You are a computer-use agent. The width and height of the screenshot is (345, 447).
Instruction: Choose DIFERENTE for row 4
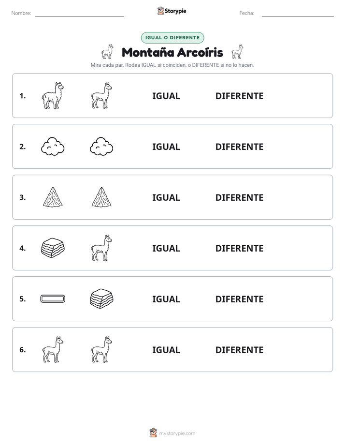pyautogui.click(x=239, y=248)
